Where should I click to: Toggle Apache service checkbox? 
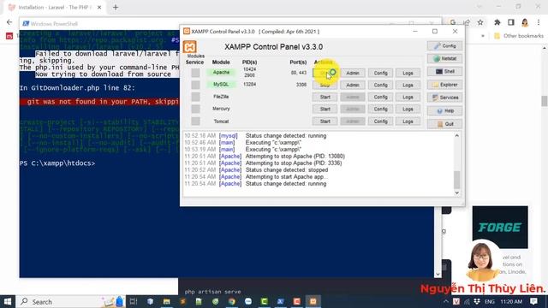click(x=195, y=73)
